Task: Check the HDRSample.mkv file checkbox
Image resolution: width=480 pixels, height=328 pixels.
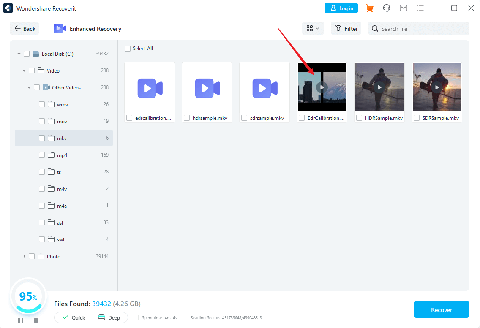Action: click(359, 118)
